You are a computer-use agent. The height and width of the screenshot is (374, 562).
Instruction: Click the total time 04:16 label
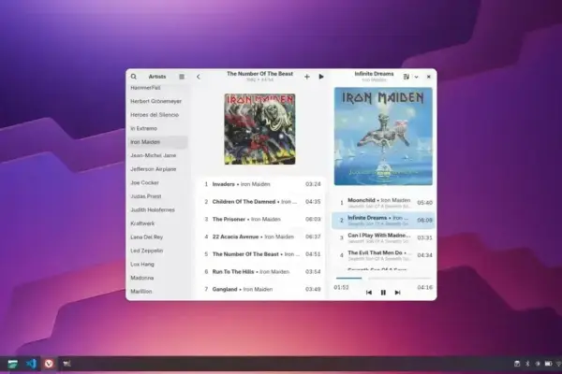click(x=424, y=287)
